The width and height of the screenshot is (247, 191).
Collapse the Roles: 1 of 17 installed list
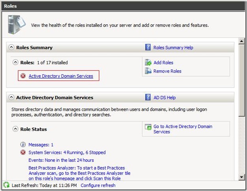(15, 62)
